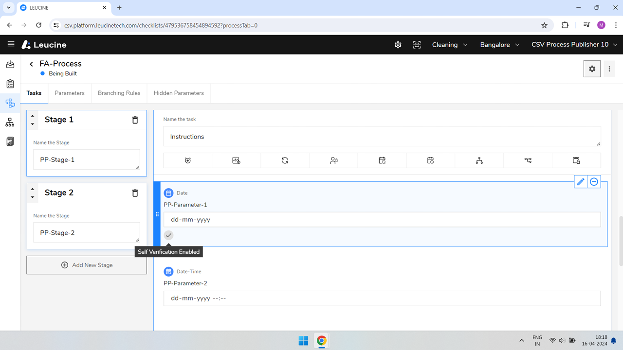Open the hamburger menu next to Leucine logo

click(11, 44)
